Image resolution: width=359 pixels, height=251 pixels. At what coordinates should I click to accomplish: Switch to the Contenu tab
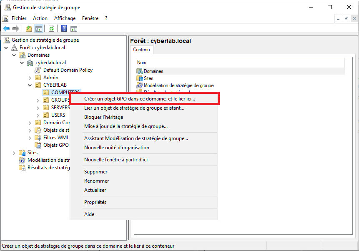click(x=141, y=50)
